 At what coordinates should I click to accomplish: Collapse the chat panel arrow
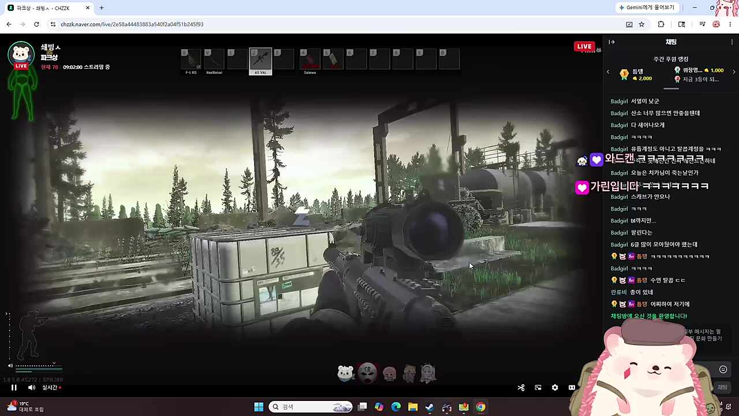612,42
